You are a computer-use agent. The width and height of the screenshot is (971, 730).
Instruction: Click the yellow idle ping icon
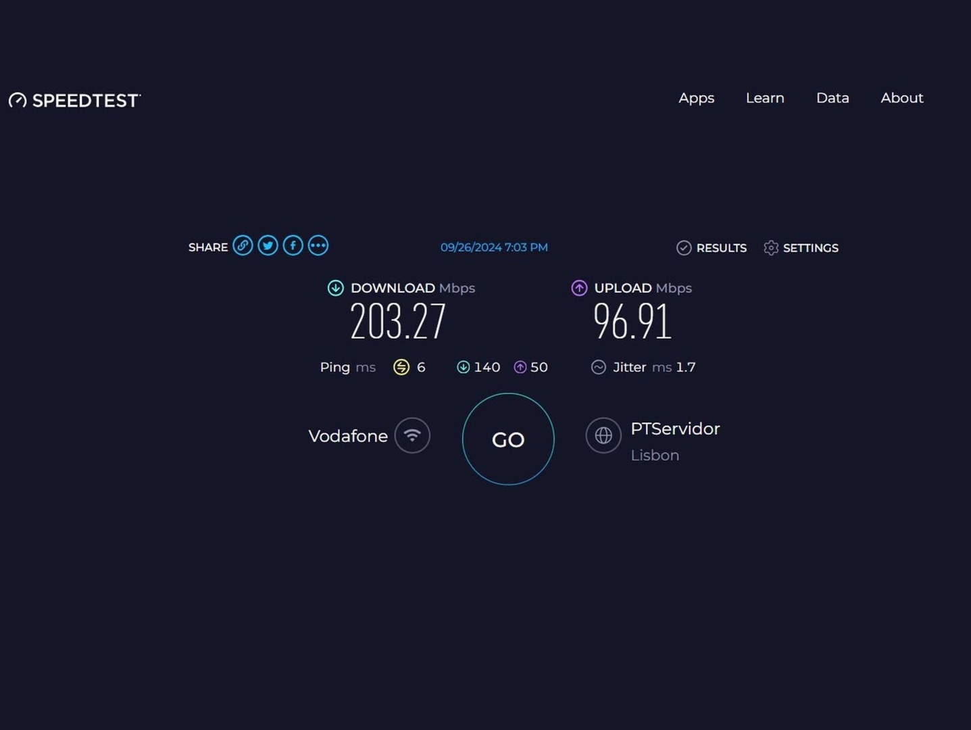click(401, 367)
